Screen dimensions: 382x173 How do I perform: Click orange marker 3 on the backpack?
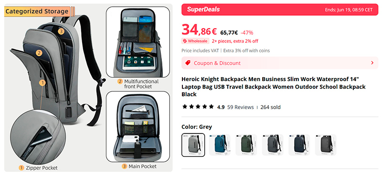point(61,31)
